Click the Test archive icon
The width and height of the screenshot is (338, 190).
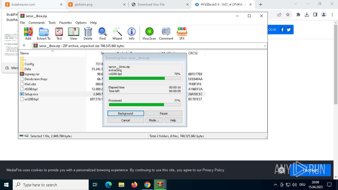coord(59,34)
